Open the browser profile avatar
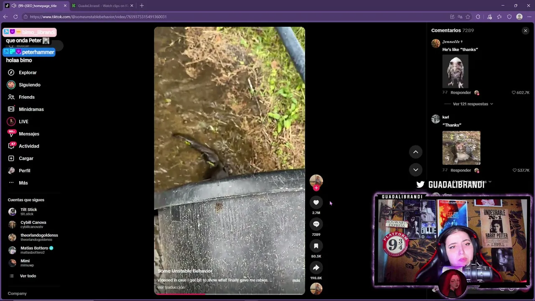This screenshot has width=535, height=301. coord(520,17)
